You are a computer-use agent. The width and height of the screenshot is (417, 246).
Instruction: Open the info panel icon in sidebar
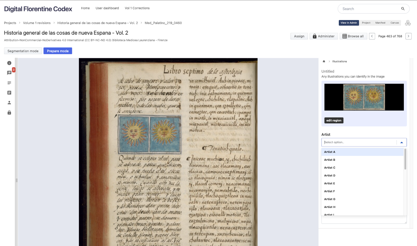pyautogui.click(x=9, y=63)
